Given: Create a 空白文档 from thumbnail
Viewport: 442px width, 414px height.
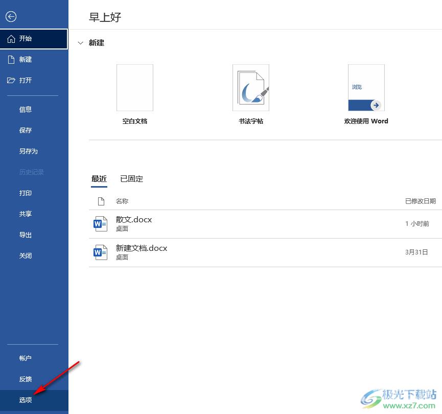Looking at the screenshot, I should pyautogui.click(x=135, y=88).
